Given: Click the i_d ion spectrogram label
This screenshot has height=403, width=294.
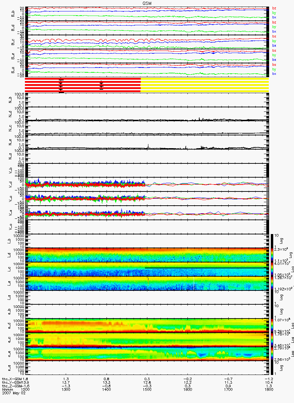Looking at the screenshot, I should pos(9,255).
